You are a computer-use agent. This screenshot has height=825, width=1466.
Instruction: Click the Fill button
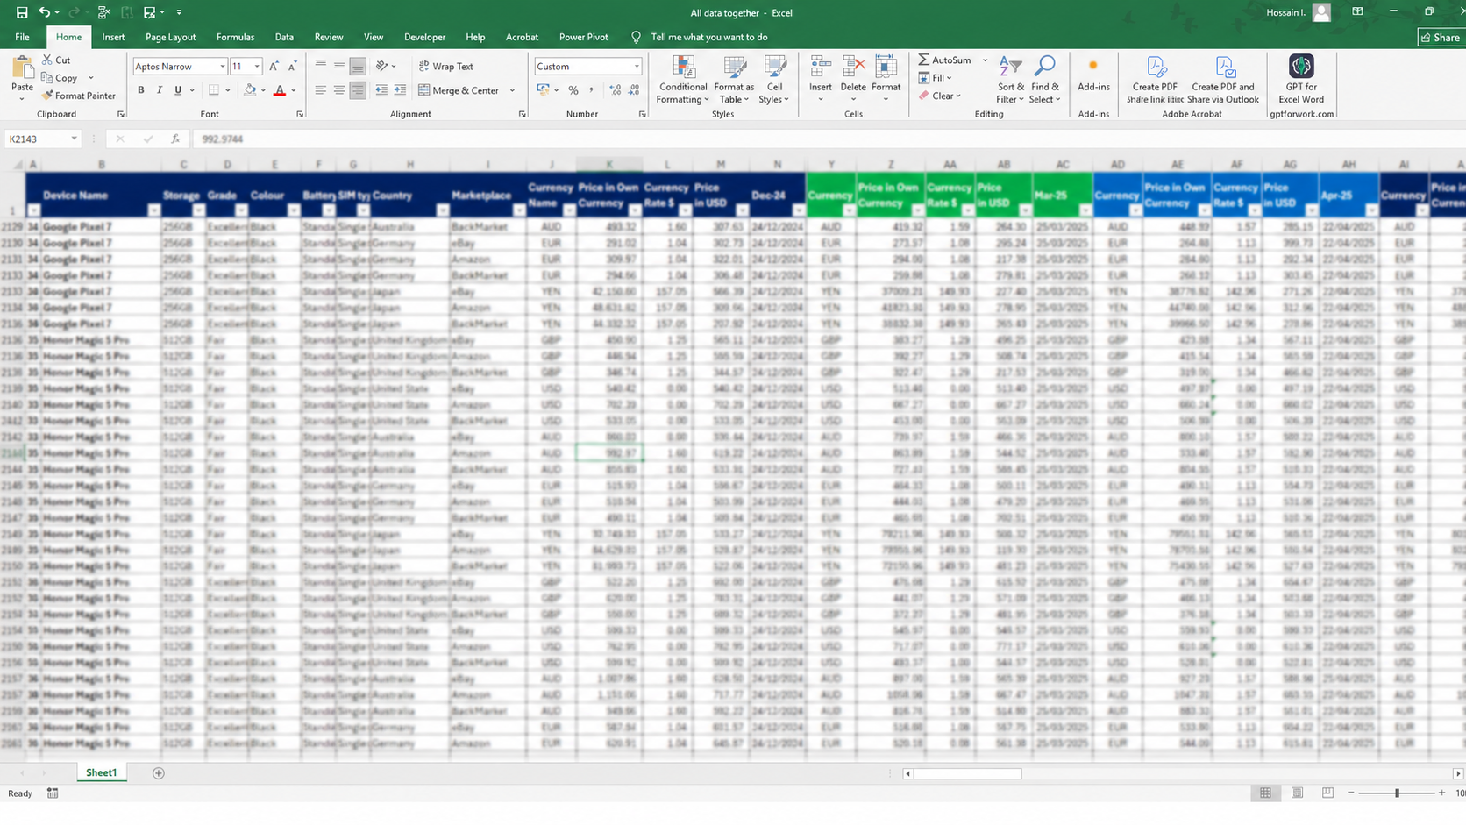[x=936, y=78]
